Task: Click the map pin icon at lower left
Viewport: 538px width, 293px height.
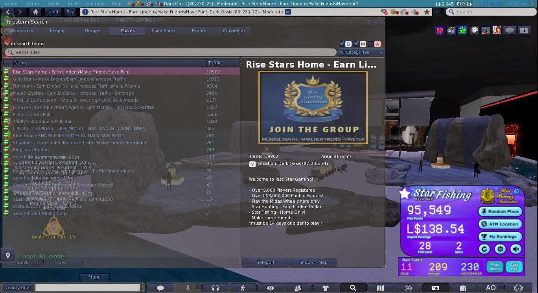Action: [7, 256]
